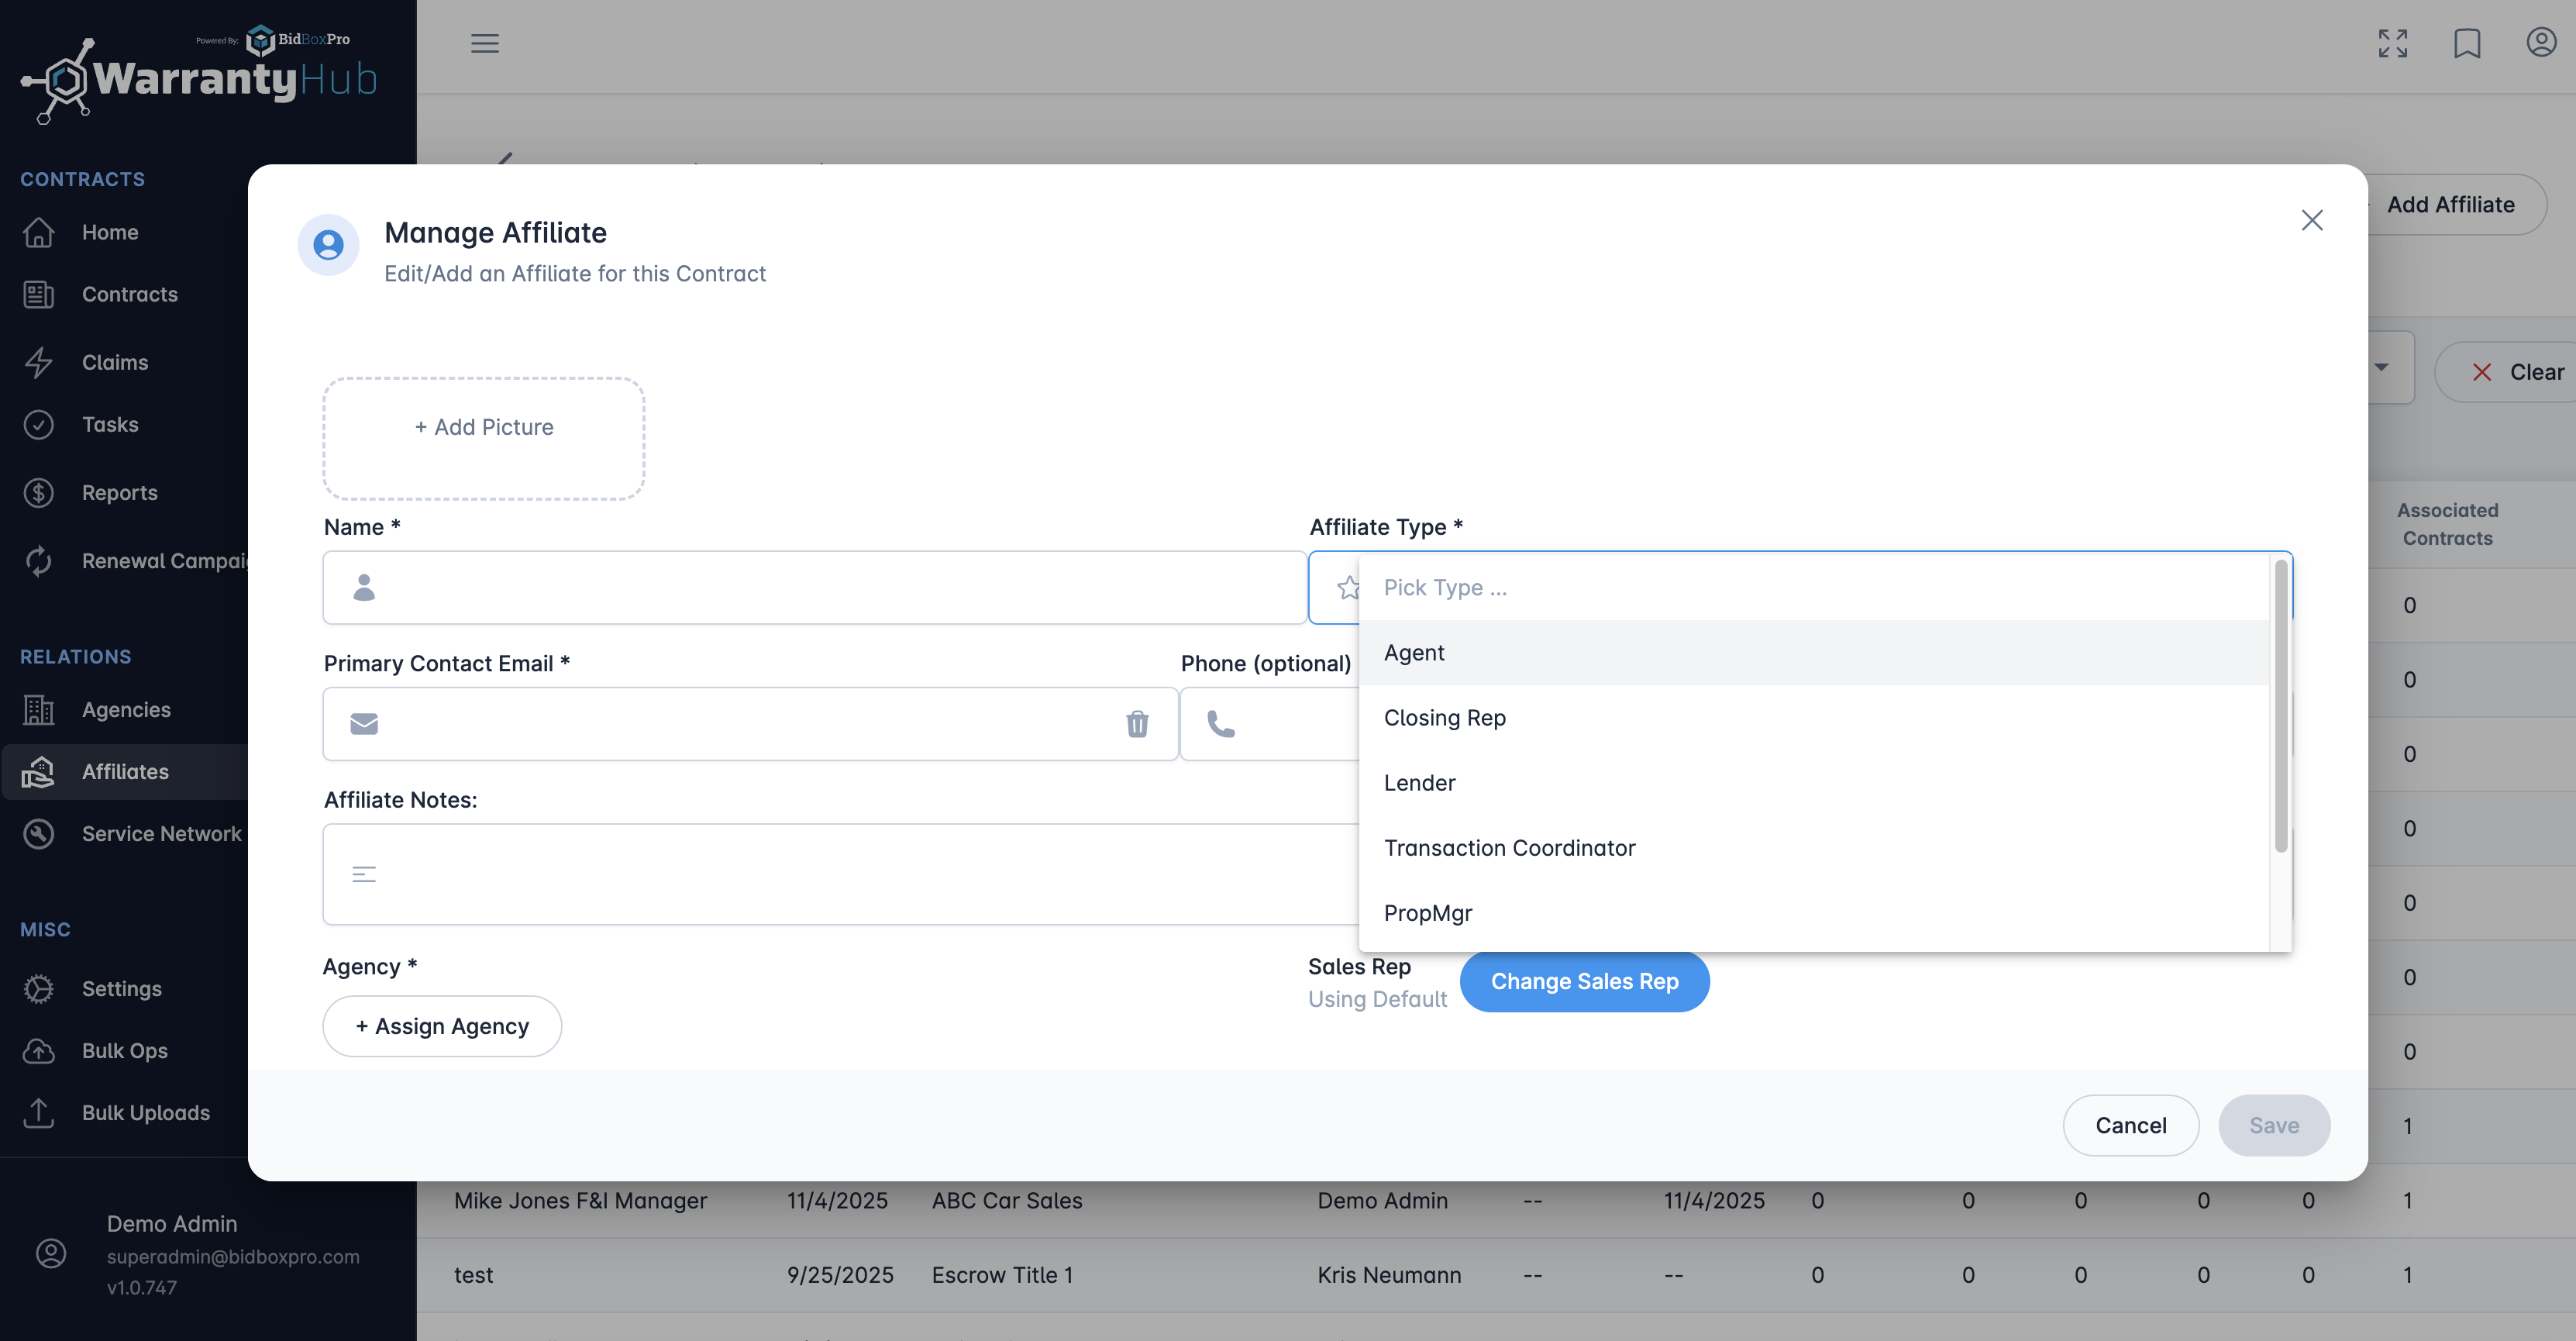Click the Claims lightning icon
Image resolution: width=2576 pixels, height=1341 pixels.
tap(39, 362)
